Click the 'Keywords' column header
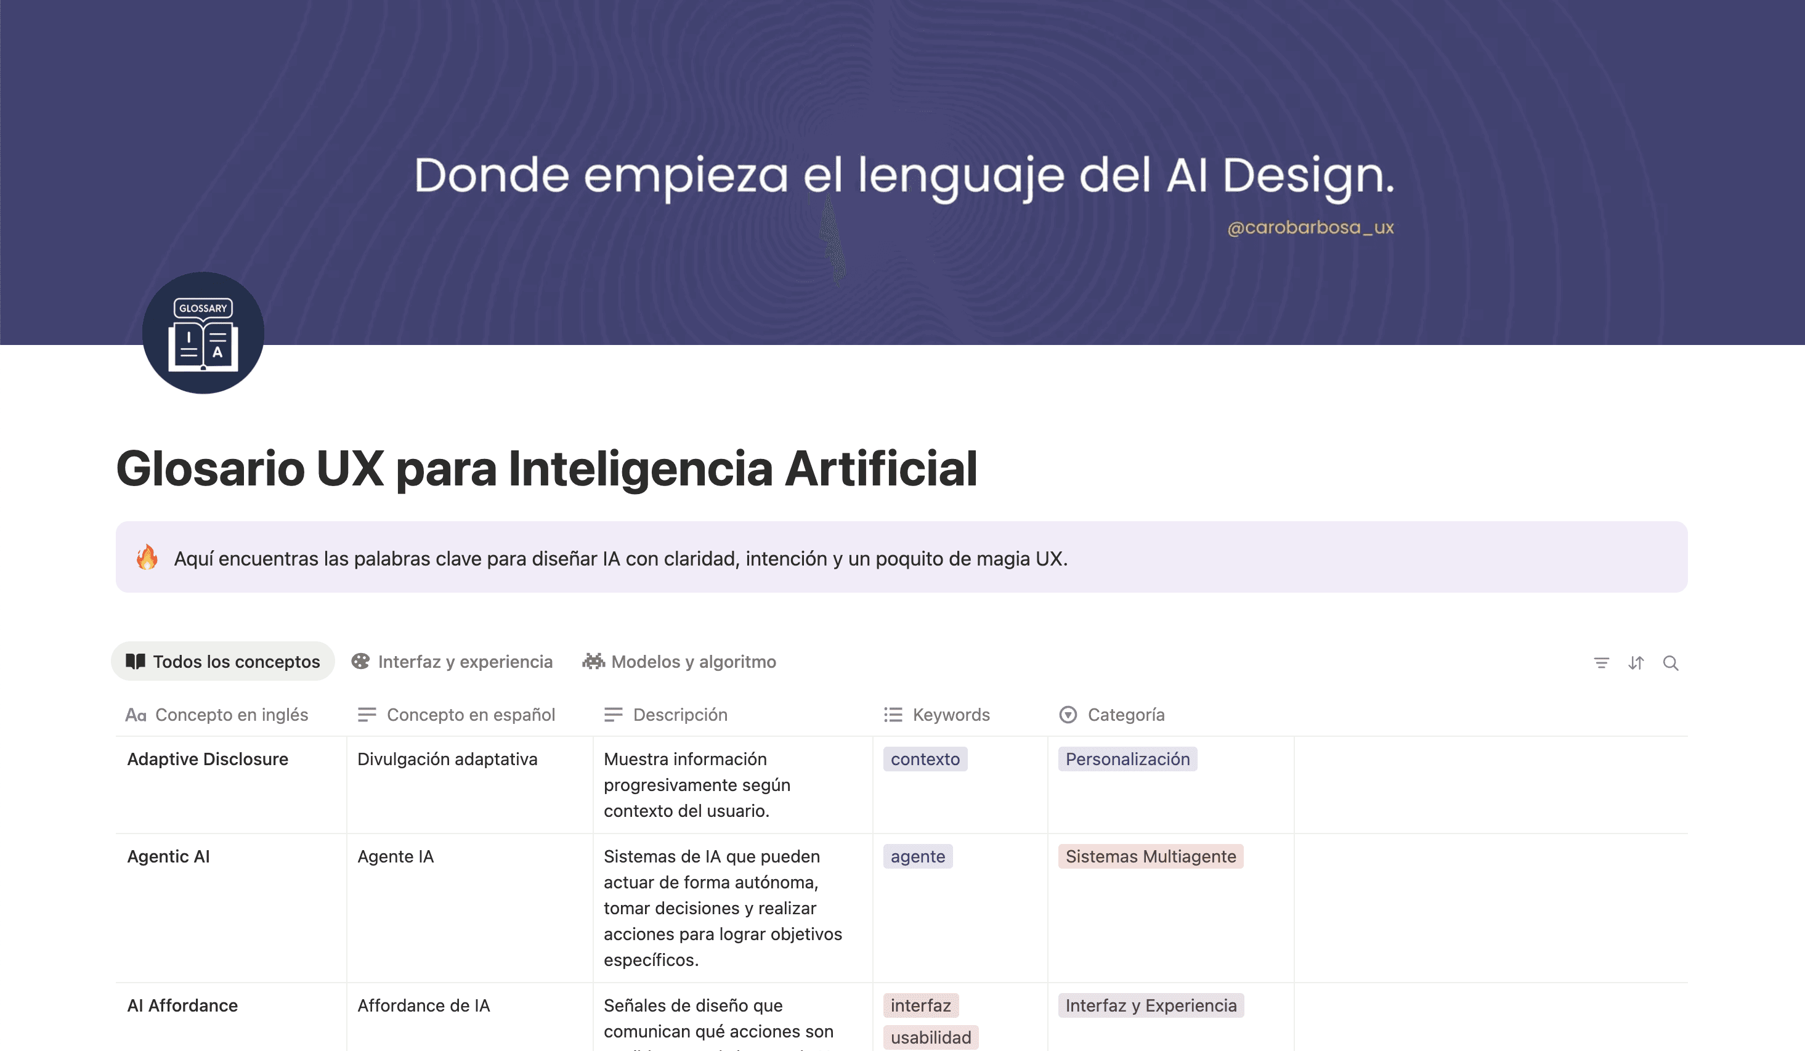Image resolution: width=1805 pixels, height=1051 pixels. (937, 714)
